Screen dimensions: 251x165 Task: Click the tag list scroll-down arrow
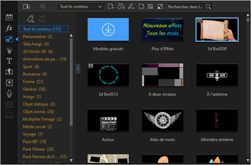(x=71, y=160)
